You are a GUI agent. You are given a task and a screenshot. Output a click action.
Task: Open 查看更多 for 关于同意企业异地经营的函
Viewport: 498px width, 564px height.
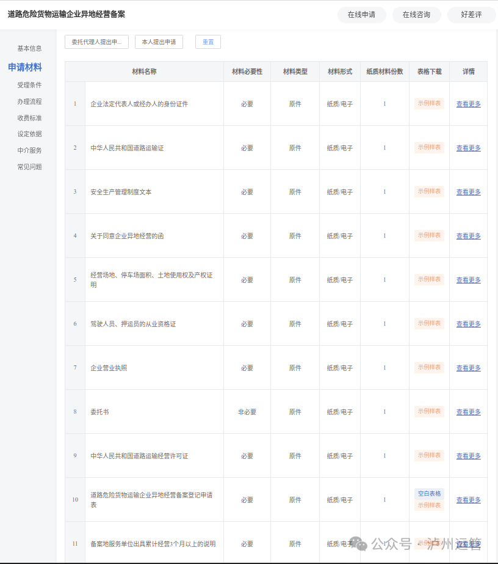469,236
